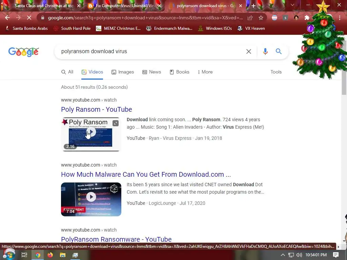
Task: Open File Explorer from the taskbar
Action: click(63, 255)
